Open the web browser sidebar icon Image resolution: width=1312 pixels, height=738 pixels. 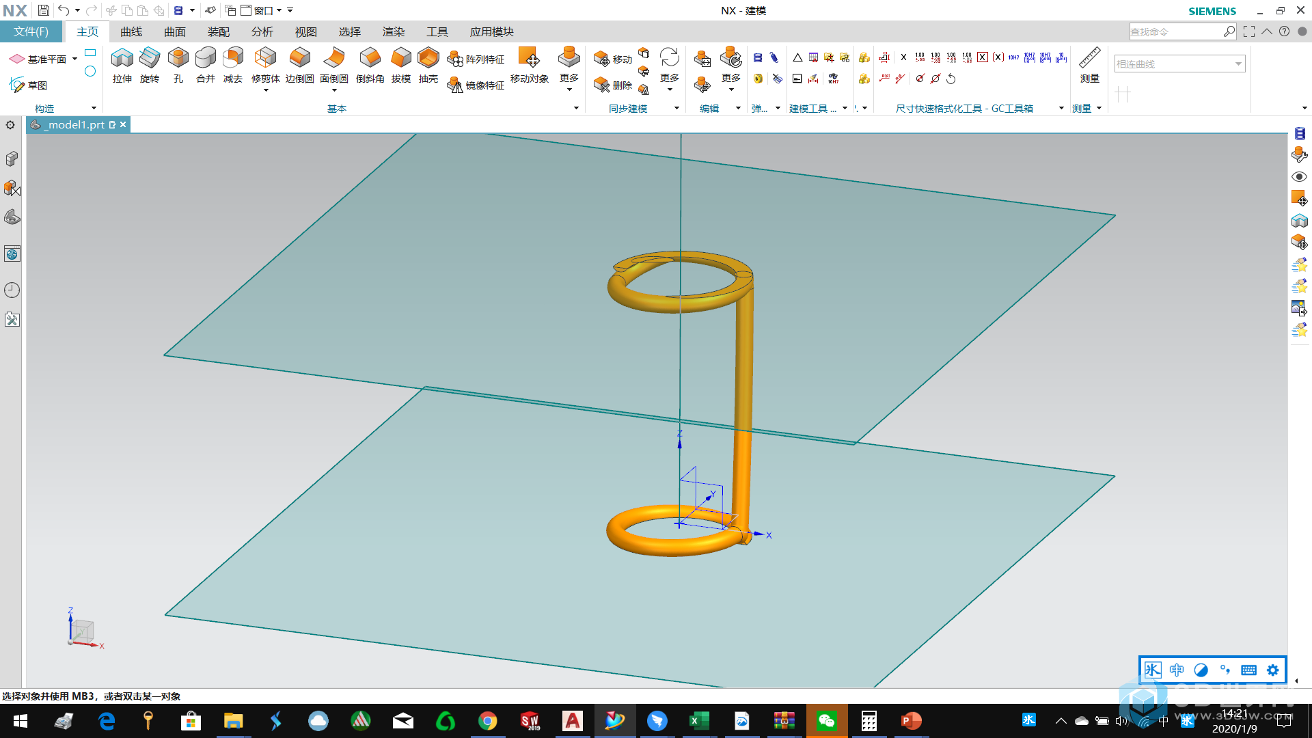pos(12,254)
